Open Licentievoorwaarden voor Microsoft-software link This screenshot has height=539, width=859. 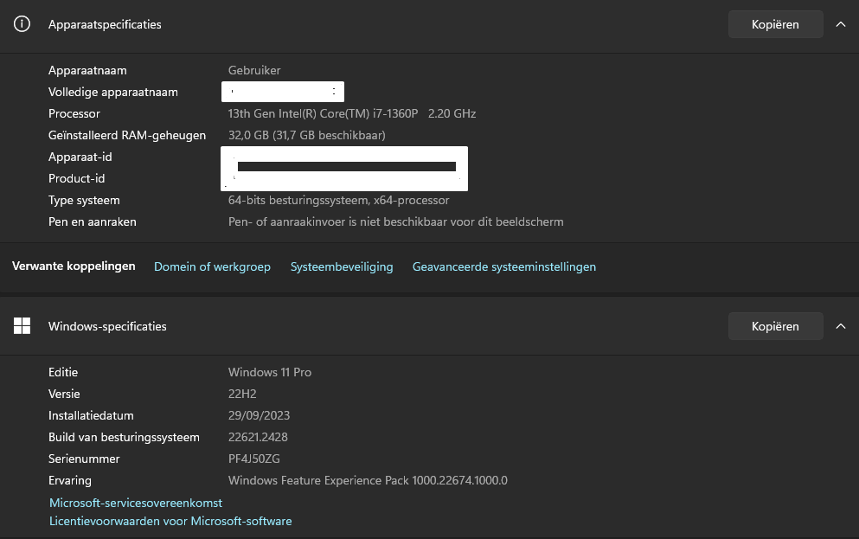pos(170,521)
